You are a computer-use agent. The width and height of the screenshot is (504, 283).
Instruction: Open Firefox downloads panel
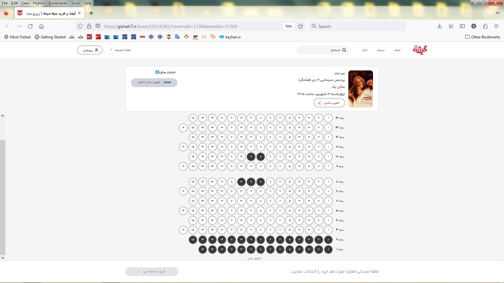(x=439, y=26)
